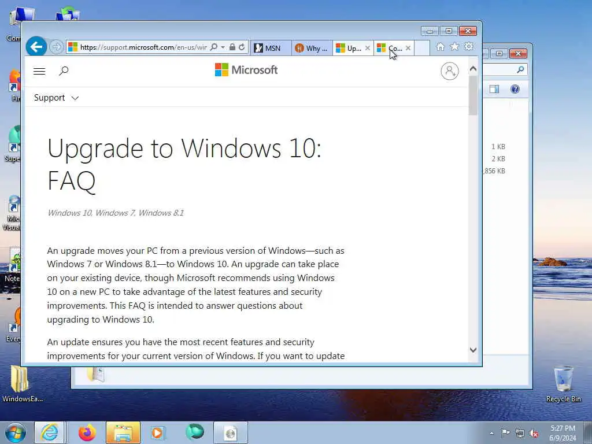Open Action Center flag tray icon

505,433
